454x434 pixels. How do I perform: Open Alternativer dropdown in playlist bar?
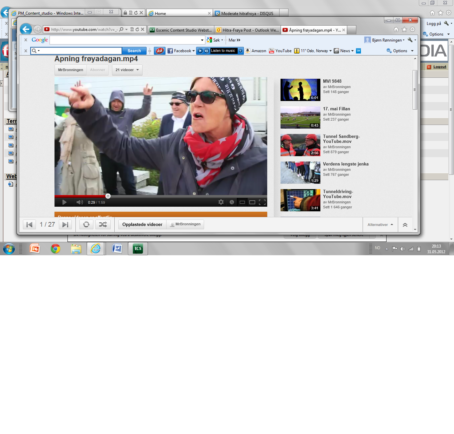[380, 225]
